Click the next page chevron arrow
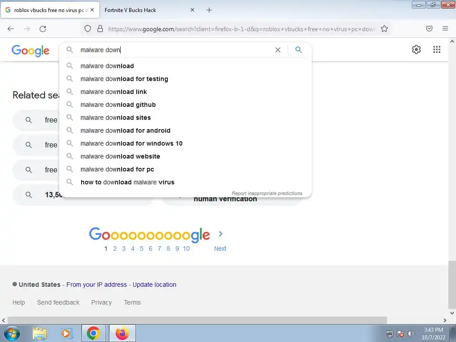The width and height of the screenshot is (456, 342). coord(220,234)
